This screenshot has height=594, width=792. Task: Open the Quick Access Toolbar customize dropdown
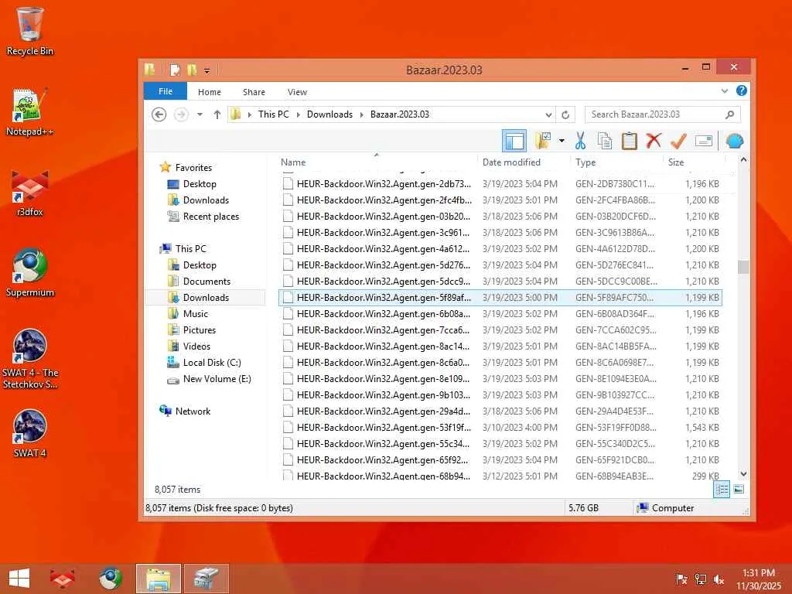(207, 70)
